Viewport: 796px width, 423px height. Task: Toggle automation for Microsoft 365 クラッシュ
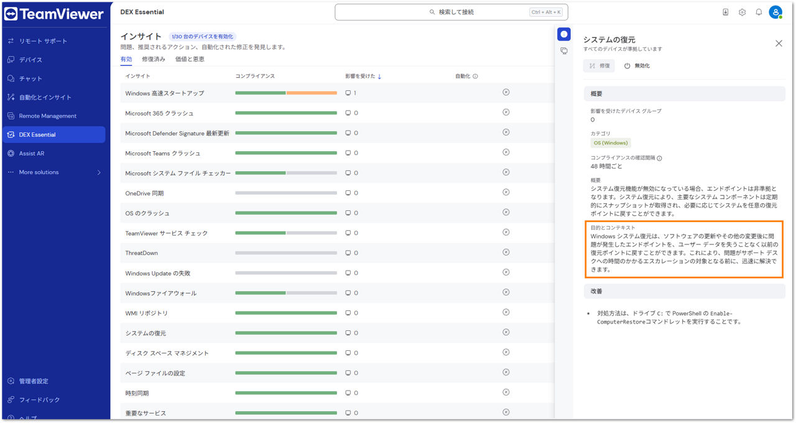pos(506,113)
